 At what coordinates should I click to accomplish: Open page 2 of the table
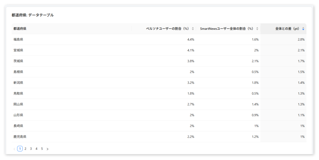tap(26, 149)
